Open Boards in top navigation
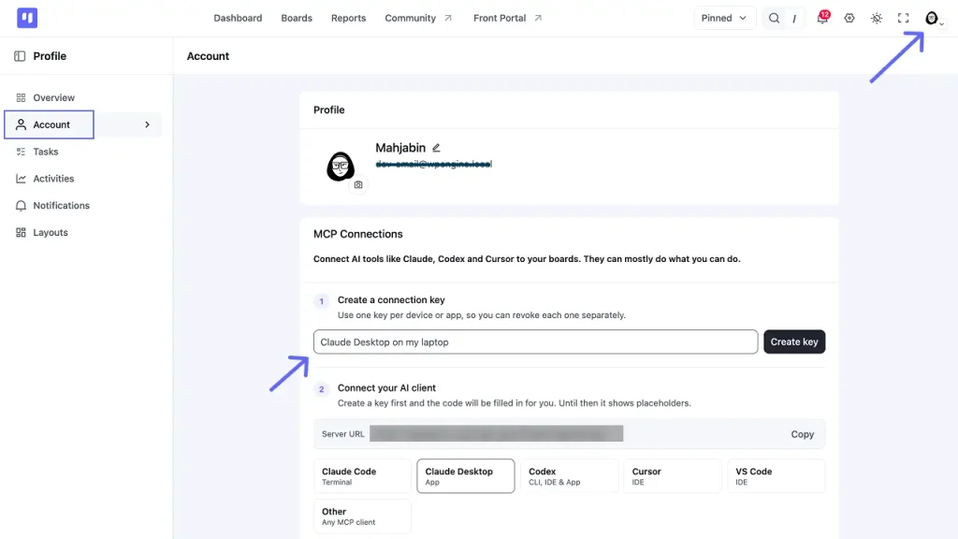This screenshot has height=539, width=958. [297, 18]
